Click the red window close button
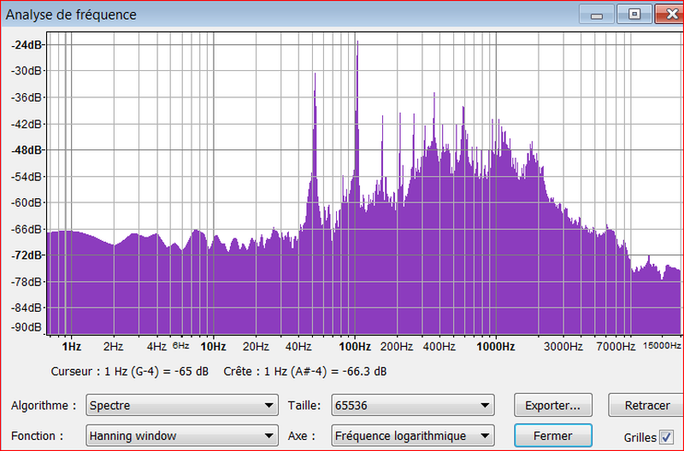Screen dimensions: 684x451 (669, 15)
